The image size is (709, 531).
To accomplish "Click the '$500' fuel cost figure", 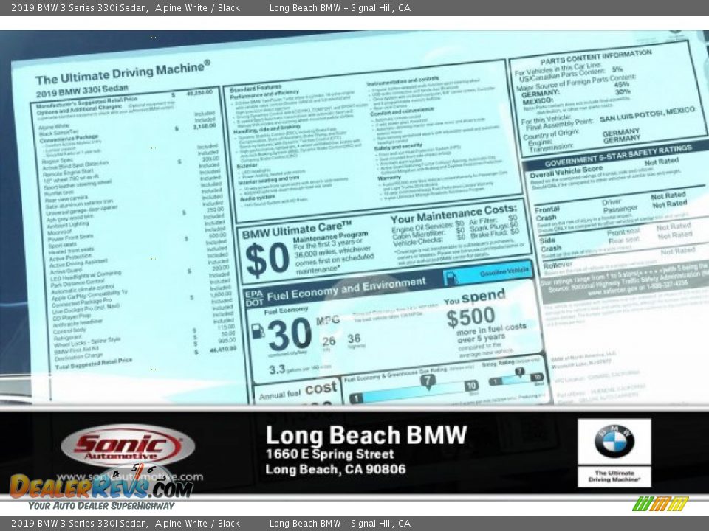I will click(470, 316).
